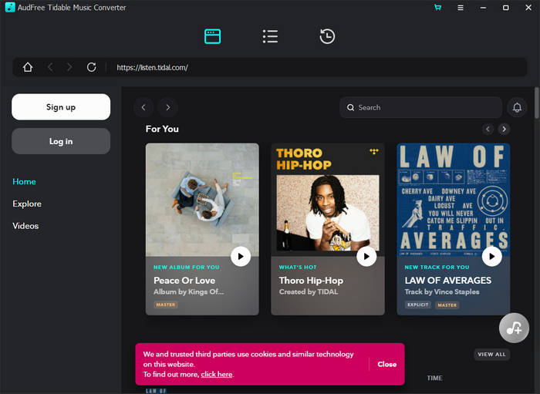Open Videos in the sidebar

(x=25, y=226)
